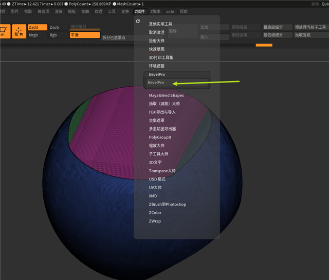The width and height of the screenshot is (329, 280).
Task: Expand UV大师 UV Master subpalette
Action: 155,188
